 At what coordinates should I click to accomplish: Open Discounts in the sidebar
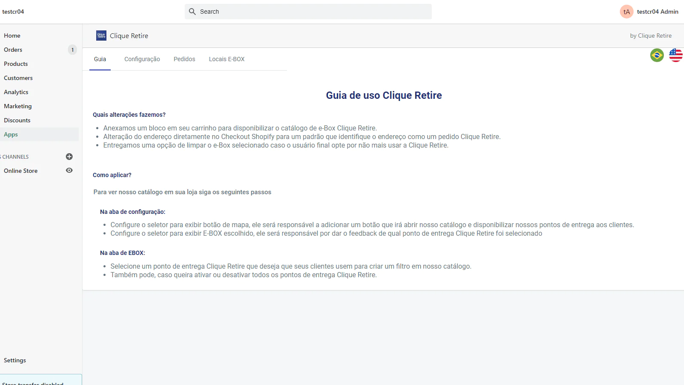17,120
